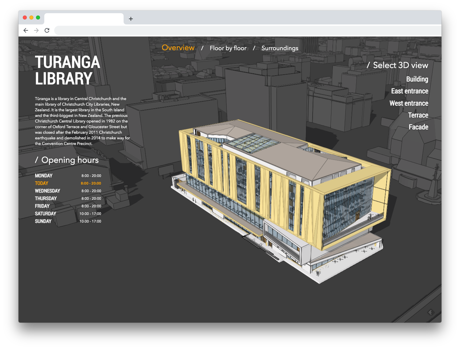Click Sunday's 10:00 - 17:00 hours

tap(90, 221)
